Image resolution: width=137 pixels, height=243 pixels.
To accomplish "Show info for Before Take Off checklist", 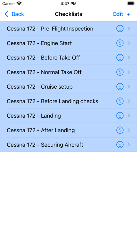I will point(120,58).
